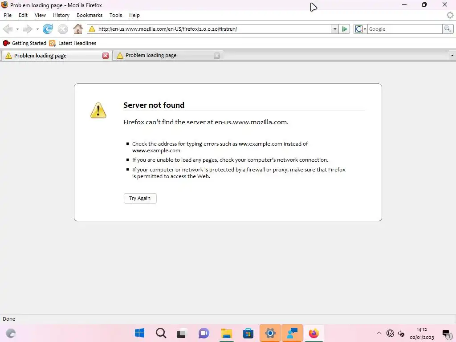Click the green Go arrow button
Viewport: 456px width, 342px height.
(345, 29)
